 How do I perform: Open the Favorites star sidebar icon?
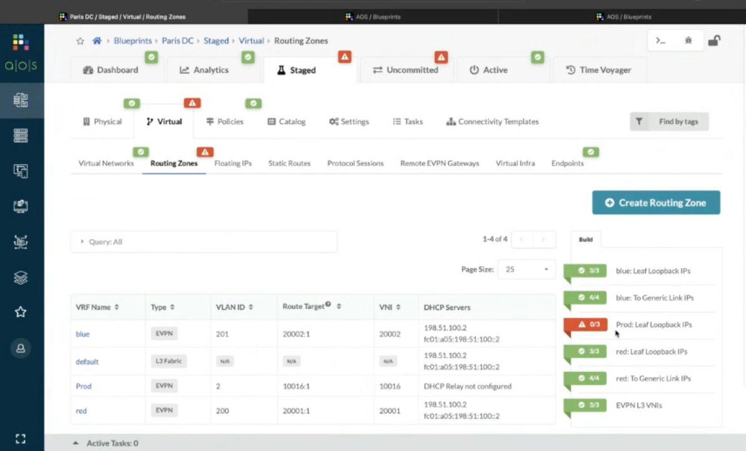(21, 312)
